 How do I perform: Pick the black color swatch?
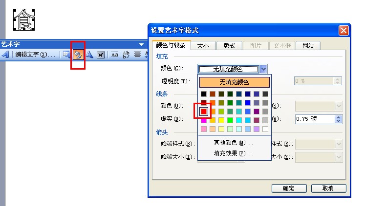coord(204,94)
